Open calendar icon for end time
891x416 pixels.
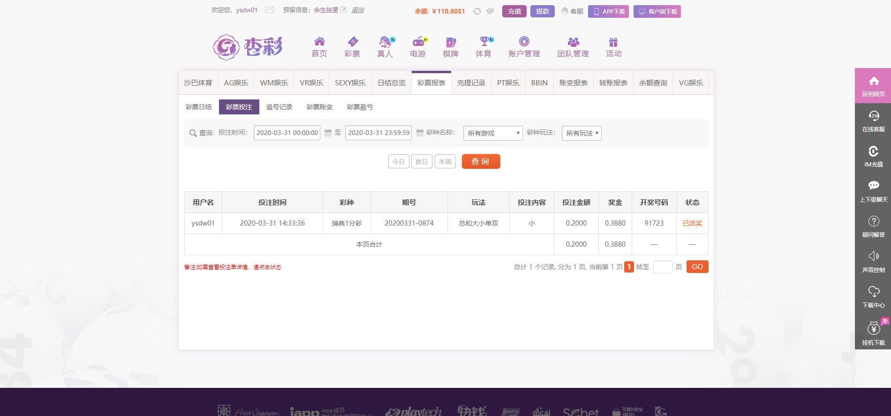(x=420, y=133)
